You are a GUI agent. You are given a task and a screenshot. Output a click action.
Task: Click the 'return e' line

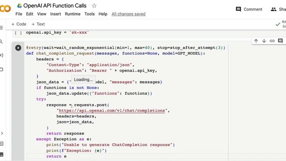tap(56, 156)
